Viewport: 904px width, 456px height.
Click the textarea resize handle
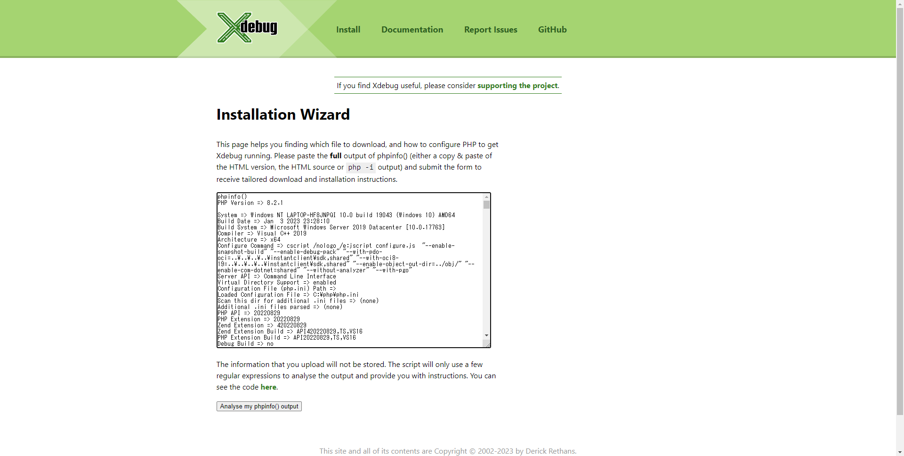click(487, 344)
